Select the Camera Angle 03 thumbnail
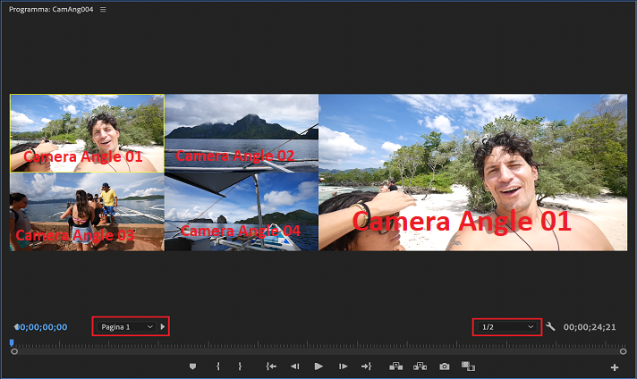This screenshot has width=637, height=379. 87,212
